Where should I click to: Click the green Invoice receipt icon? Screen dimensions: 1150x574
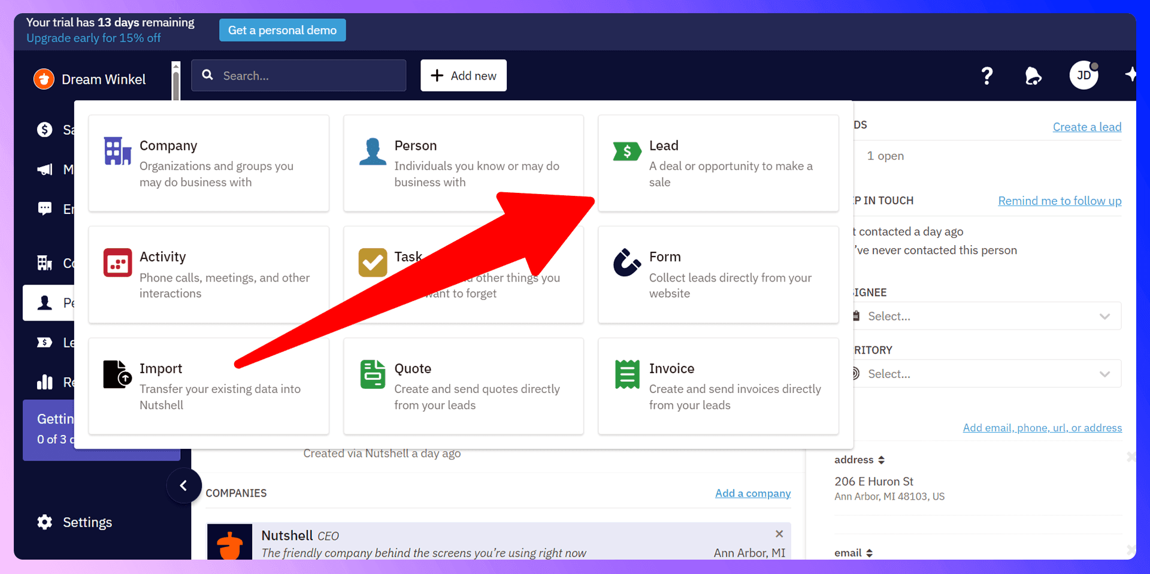pos(627,374)
